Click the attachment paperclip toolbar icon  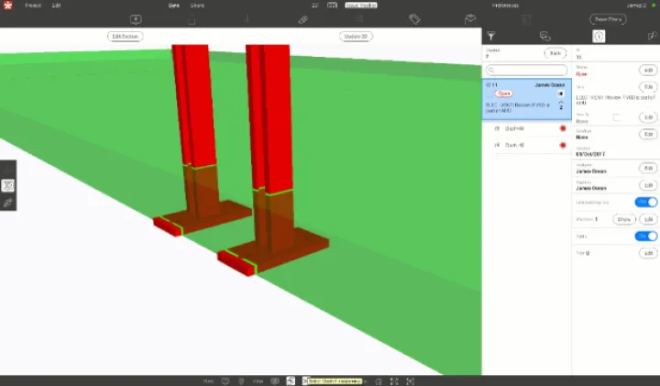click(x=302, y=19)
